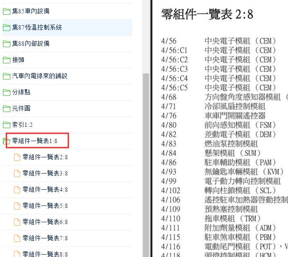Open folder icon next to 元件圖
Screen dimensions: 288x257
click(x=7, y=109)
